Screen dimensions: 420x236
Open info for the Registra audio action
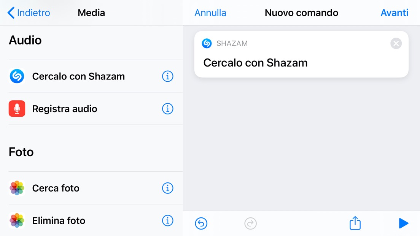pos(167,109)
